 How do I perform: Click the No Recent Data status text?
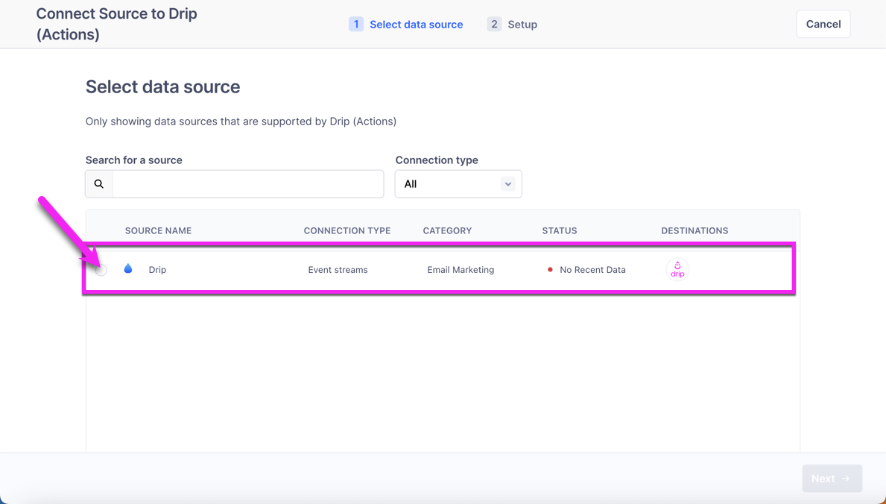click(592, 270)
